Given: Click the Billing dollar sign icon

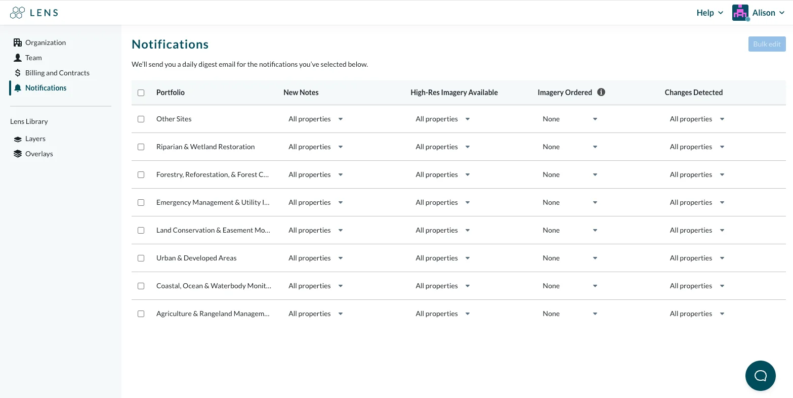Looking at the screenshot, I should (x=18, y=73).
